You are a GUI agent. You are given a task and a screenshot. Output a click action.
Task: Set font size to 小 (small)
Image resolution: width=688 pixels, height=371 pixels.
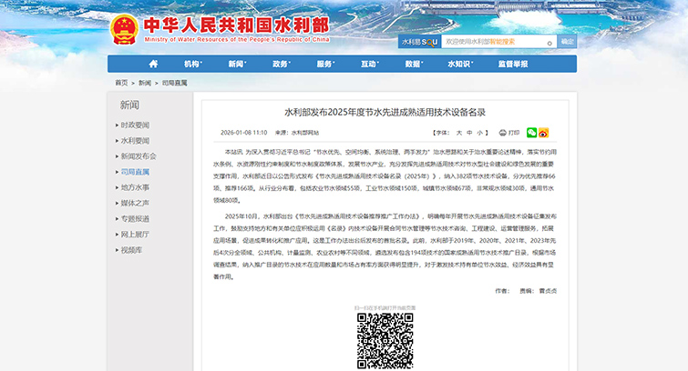click(481, 133)
